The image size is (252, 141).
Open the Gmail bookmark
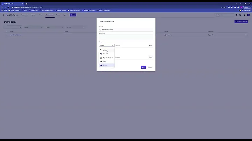tap(4, 10)
